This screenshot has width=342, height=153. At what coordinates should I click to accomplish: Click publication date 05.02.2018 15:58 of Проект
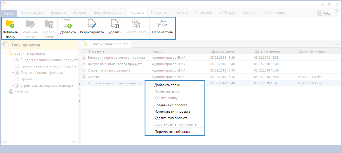310,77
